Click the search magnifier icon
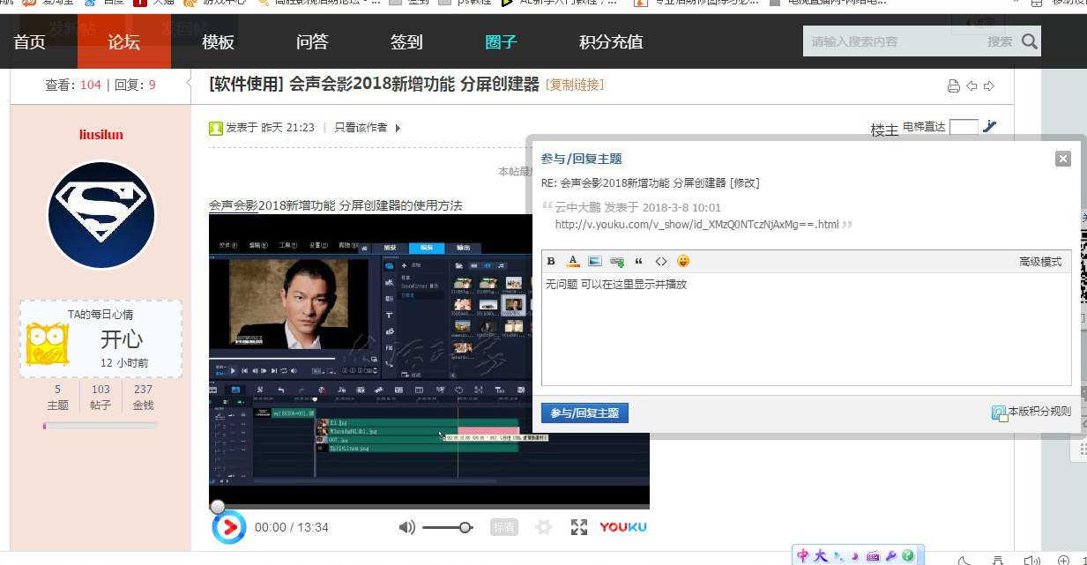This screenshot has height=565, width=1087. point(1030,41)
